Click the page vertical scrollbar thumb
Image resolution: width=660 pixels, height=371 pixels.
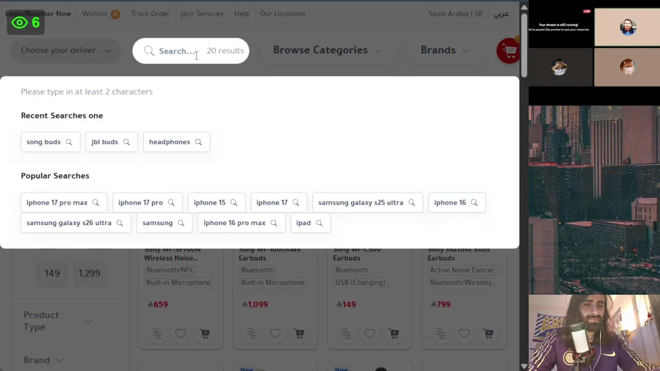pyautogui.click(x=524, y=44)
